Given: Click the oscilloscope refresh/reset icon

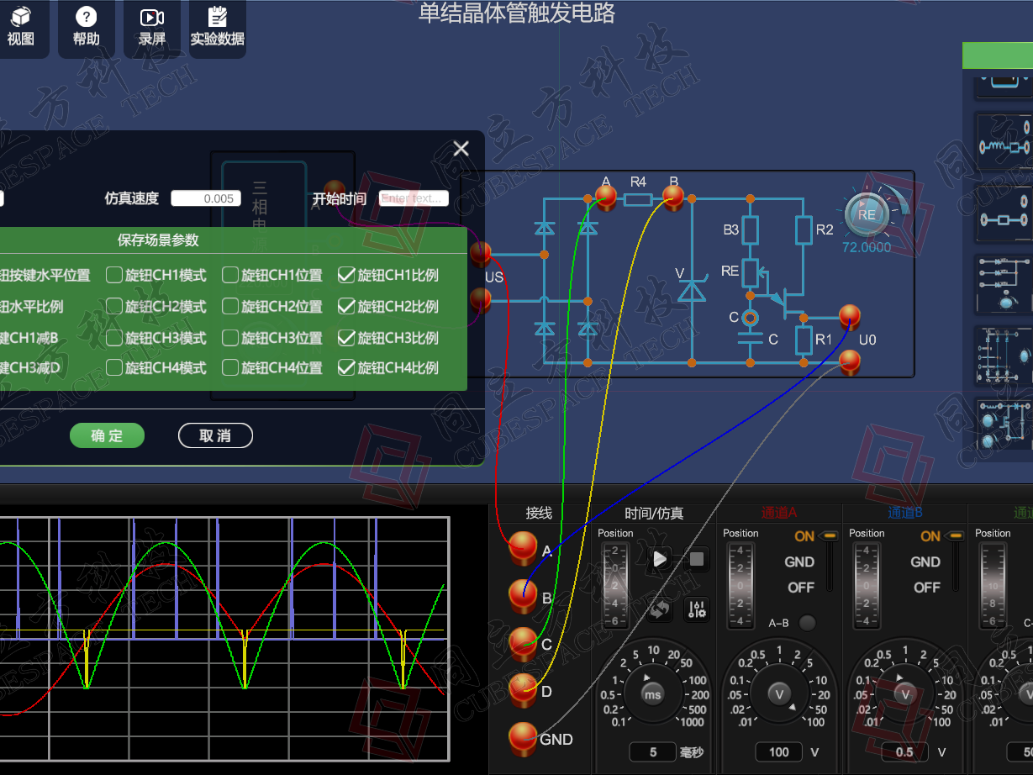Looking at the screenshot, I should [x=660, y=609].
